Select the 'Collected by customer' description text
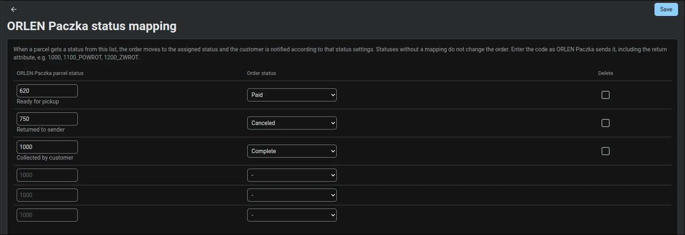The width and height of the screenshot is (685, 235). [45, 158]
